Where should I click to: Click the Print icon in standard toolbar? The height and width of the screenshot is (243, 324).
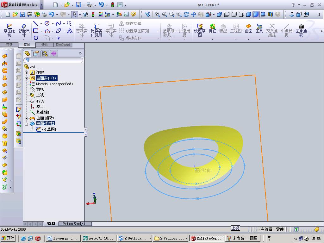click(x=44, y=14)
